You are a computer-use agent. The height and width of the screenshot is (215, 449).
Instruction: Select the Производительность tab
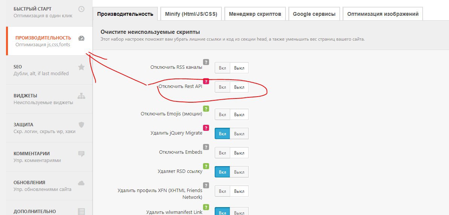(125, 14)
